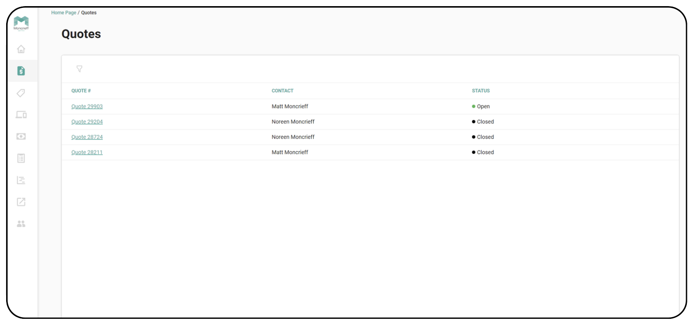Select the Quotes dollar-document sidebar icon
The height and width of the screenshot is (325, 693).
click(x=21, y=71)
